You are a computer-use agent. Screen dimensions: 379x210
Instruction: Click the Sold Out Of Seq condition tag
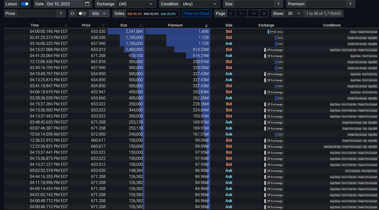pyautogui.click(x=332, y=147)
